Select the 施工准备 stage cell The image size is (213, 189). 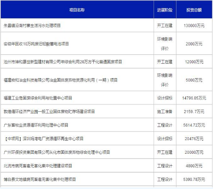pyautogui.click(x=165, y=112)
